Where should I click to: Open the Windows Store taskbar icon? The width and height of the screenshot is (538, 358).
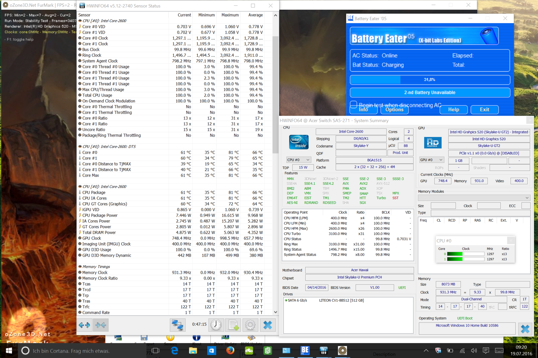[212, 351]
